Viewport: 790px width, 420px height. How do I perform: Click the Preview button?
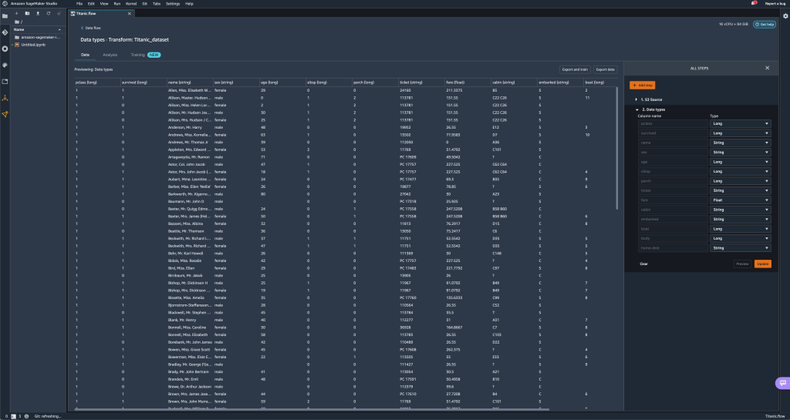coord(742,264)
